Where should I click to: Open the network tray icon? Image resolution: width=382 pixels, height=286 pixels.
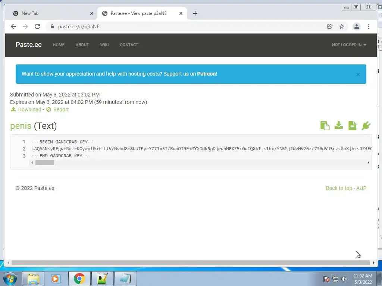(x=335, y=279)
